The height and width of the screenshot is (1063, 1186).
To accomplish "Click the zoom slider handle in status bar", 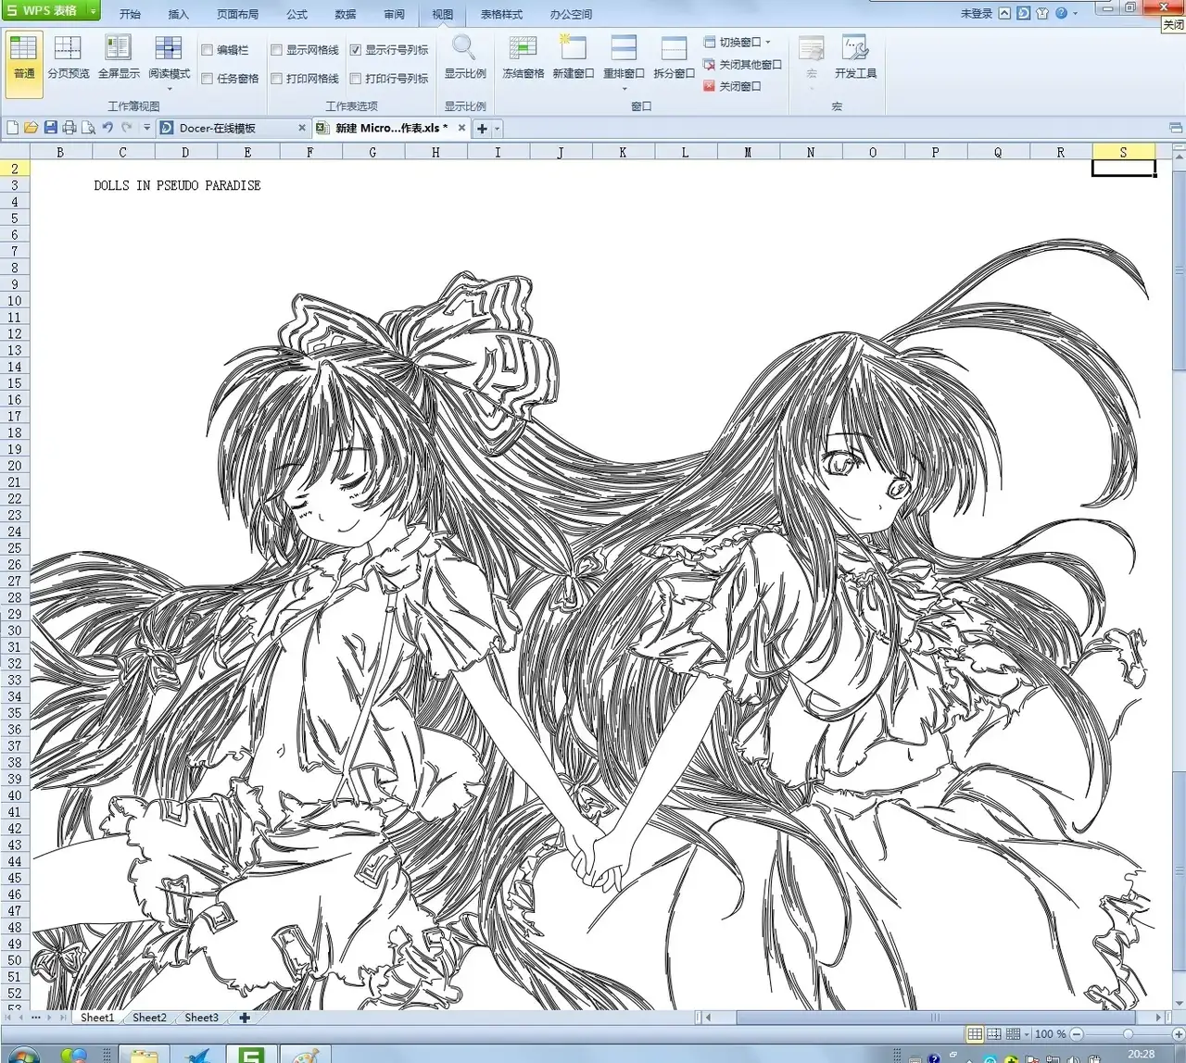I will pyautogui.click(x=1128, y=1034).
